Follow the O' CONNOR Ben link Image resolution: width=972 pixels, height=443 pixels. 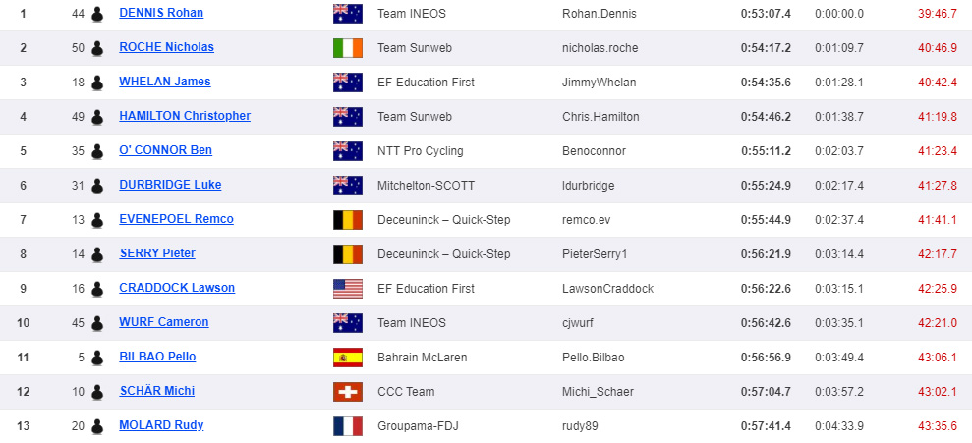tap(165, 150)
